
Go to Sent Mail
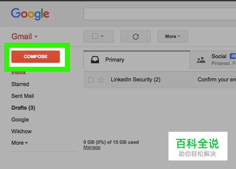click(x=23, y=96)
